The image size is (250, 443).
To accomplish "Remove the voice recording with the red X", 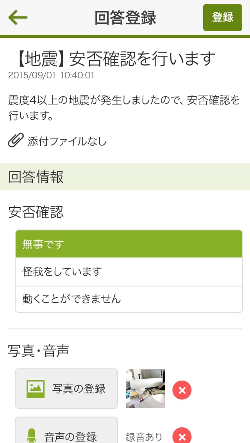I will [x=181, y=436].
